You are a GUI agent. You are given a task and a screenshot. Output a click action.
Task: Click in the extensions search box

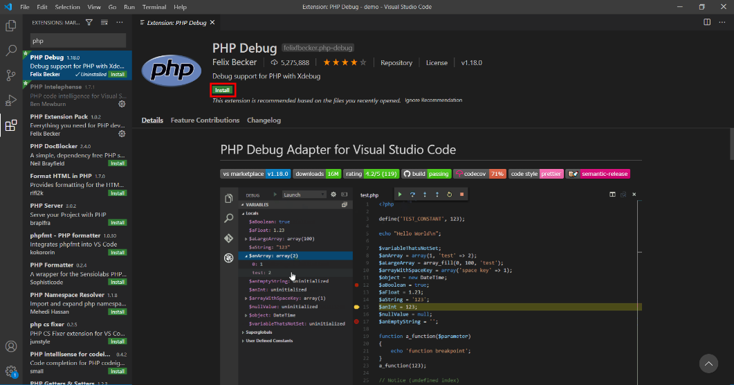click(78, 41)
